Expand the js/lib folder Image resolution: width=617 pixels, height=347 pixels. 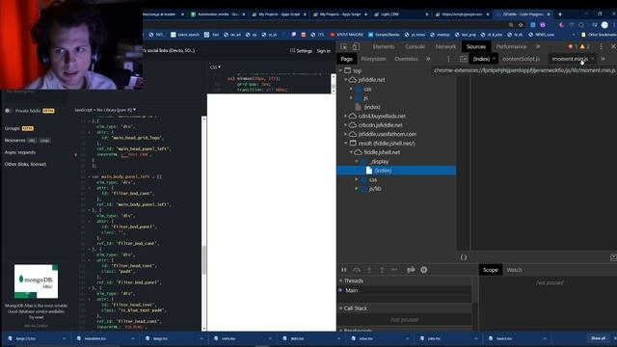pos(357,189)
